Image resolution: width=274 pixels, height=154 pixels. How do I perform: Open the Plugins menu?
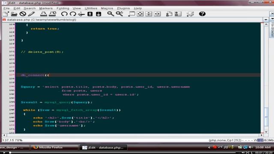coord(123,8)
